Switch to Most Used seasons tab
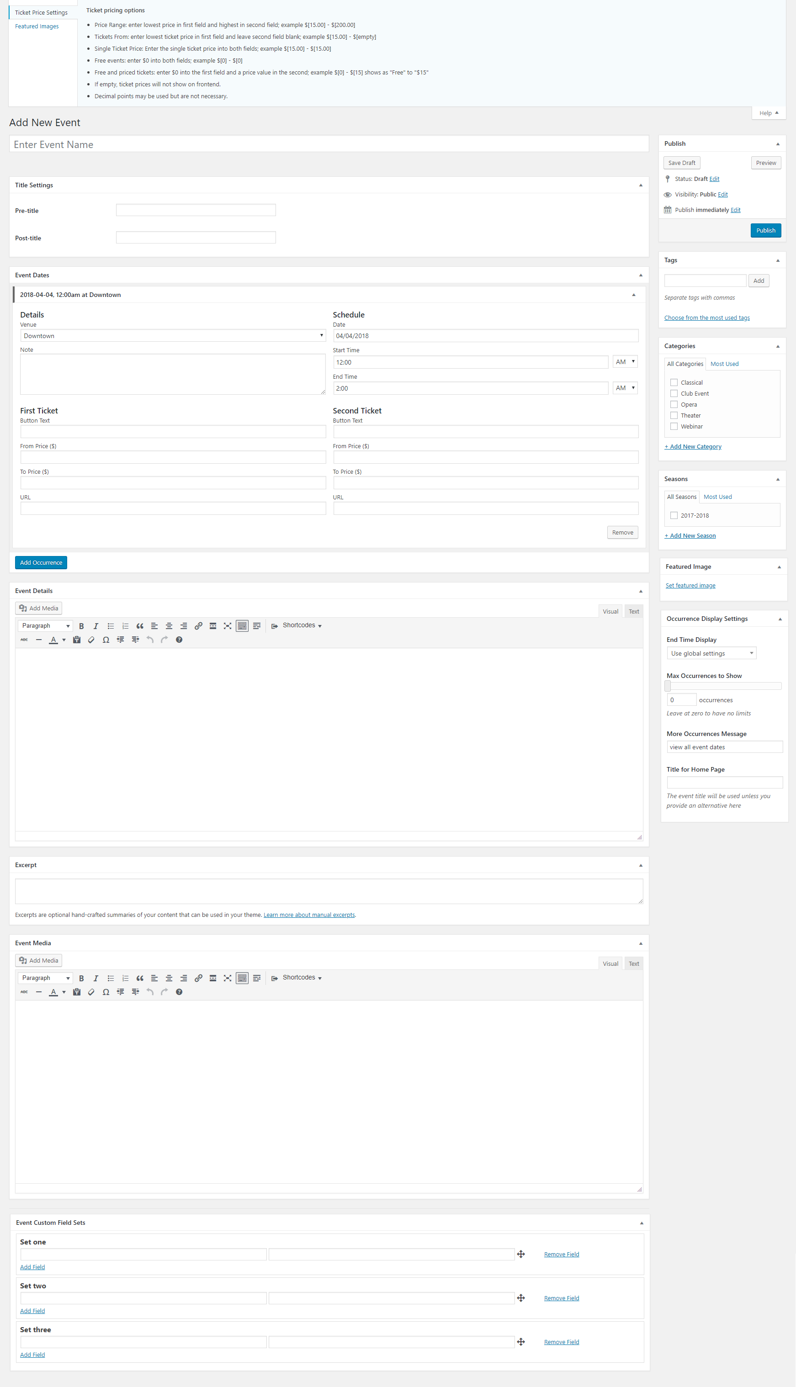Screen dimensions: 796x1387 pyautogui.click(x=717, y=496)
